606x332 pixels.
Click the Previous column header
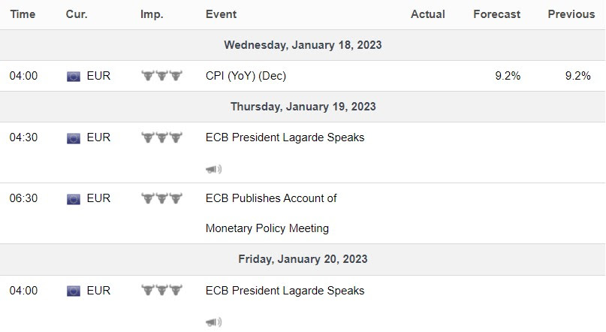point(571,14)
